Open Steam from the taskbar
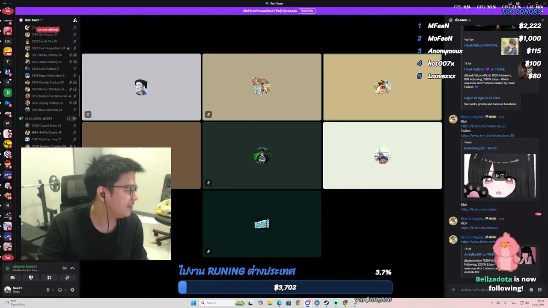 click(x=326, y=303)
